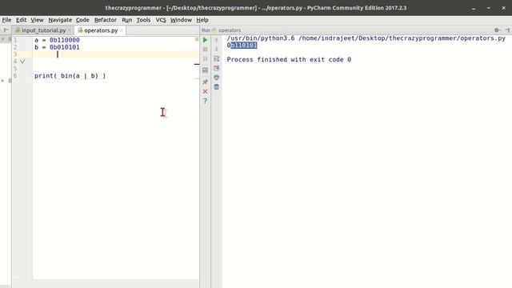Click the /usr/bin/python3.6 command line
Screen dimensions: 512x288
pos(366,38)
